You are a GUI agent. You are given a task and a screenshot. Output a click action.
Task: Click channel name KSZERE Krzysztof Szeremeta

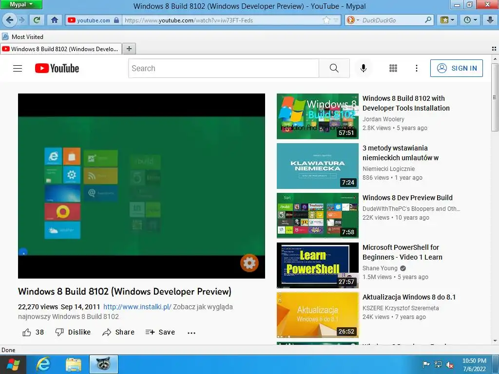coord(401,308)
